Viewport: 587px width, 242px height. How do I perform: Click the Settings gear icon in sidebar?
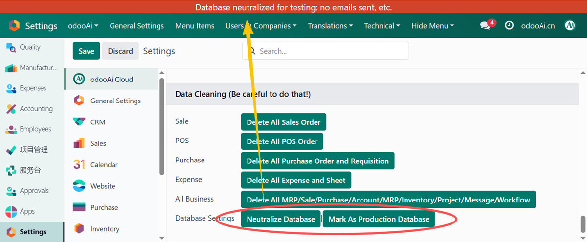click(x=11, y=232)
